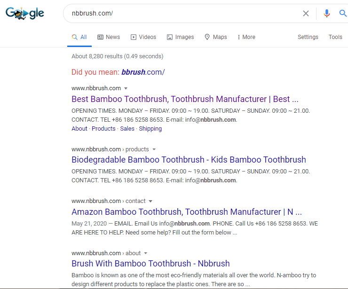348x289 pixels.
Task: Open the Products sitelink
Action: pyautogui.click(x=103, y=129)
